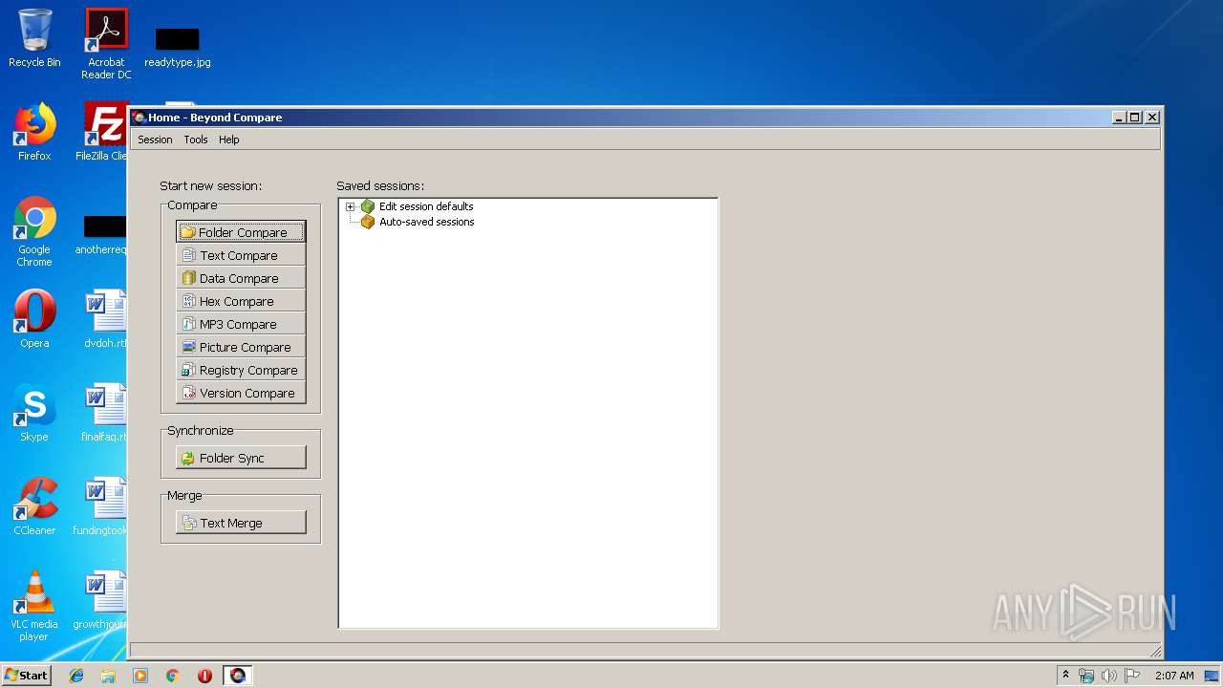1223x688 pixels.
Task: Open the Session menu
Action: point(155,140)
